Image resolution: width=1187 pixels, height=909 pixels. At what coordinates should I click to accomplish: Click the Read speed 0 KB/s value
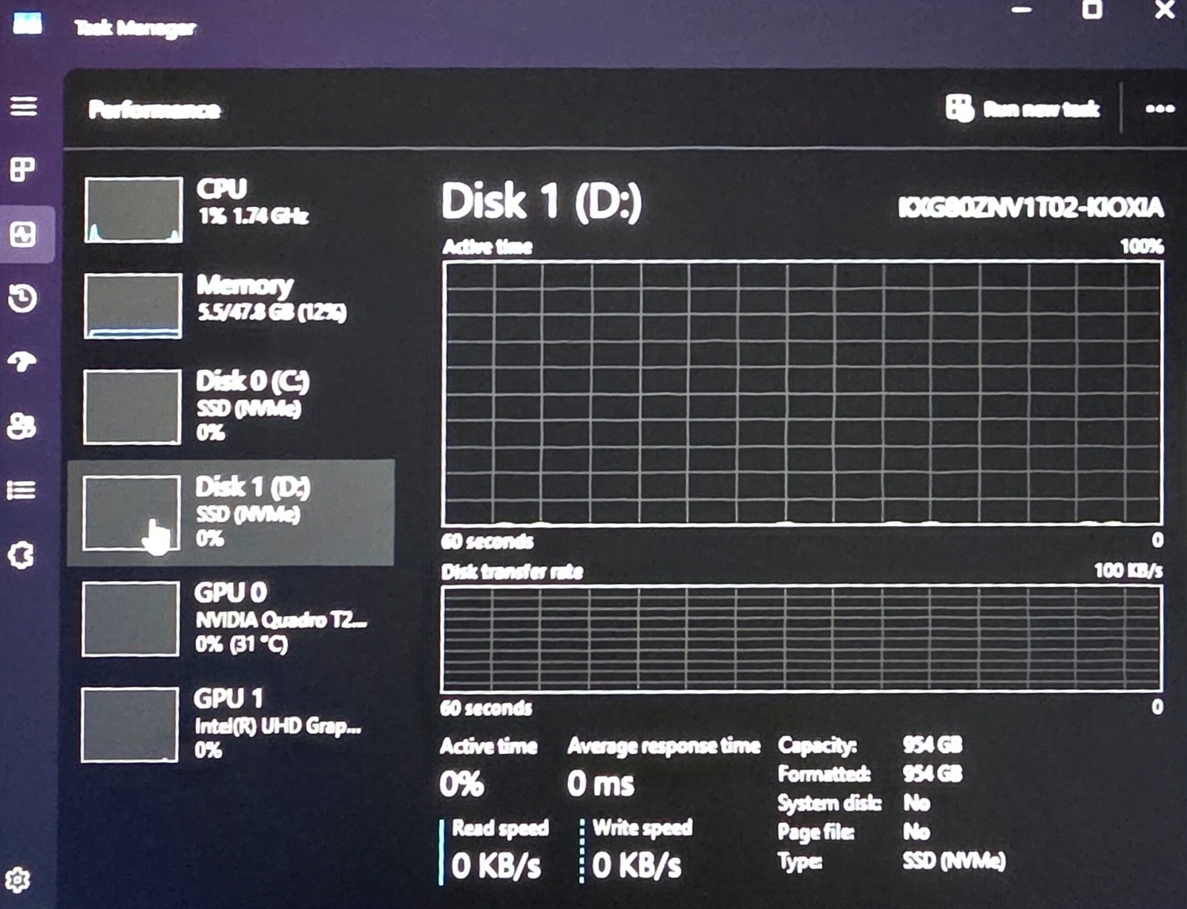(x=496, y=865)
